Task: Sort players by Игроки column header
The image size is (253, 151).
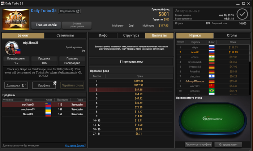Action: (196, 42)
